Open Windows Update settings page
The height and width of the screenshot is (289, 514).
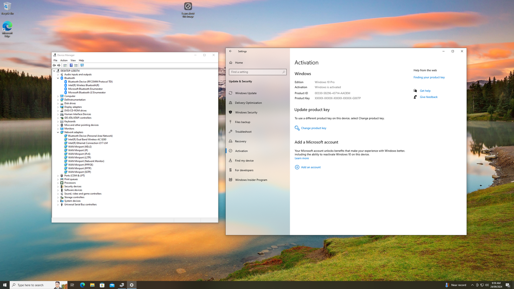(246, 93)
